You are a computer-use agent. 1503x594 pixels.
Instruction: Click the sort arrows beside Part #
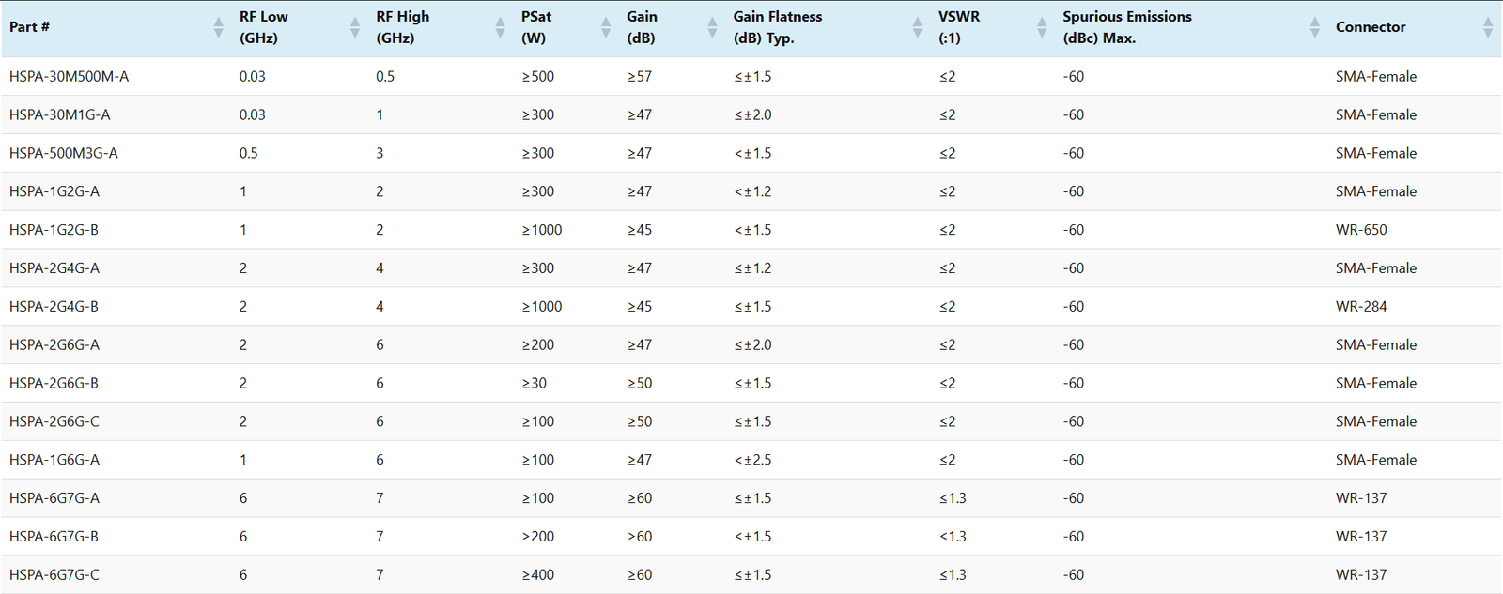click(x=218, y=27)
